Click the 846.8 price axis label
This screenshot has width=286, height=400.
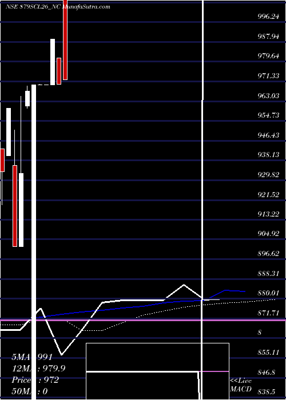coord(267,373)
